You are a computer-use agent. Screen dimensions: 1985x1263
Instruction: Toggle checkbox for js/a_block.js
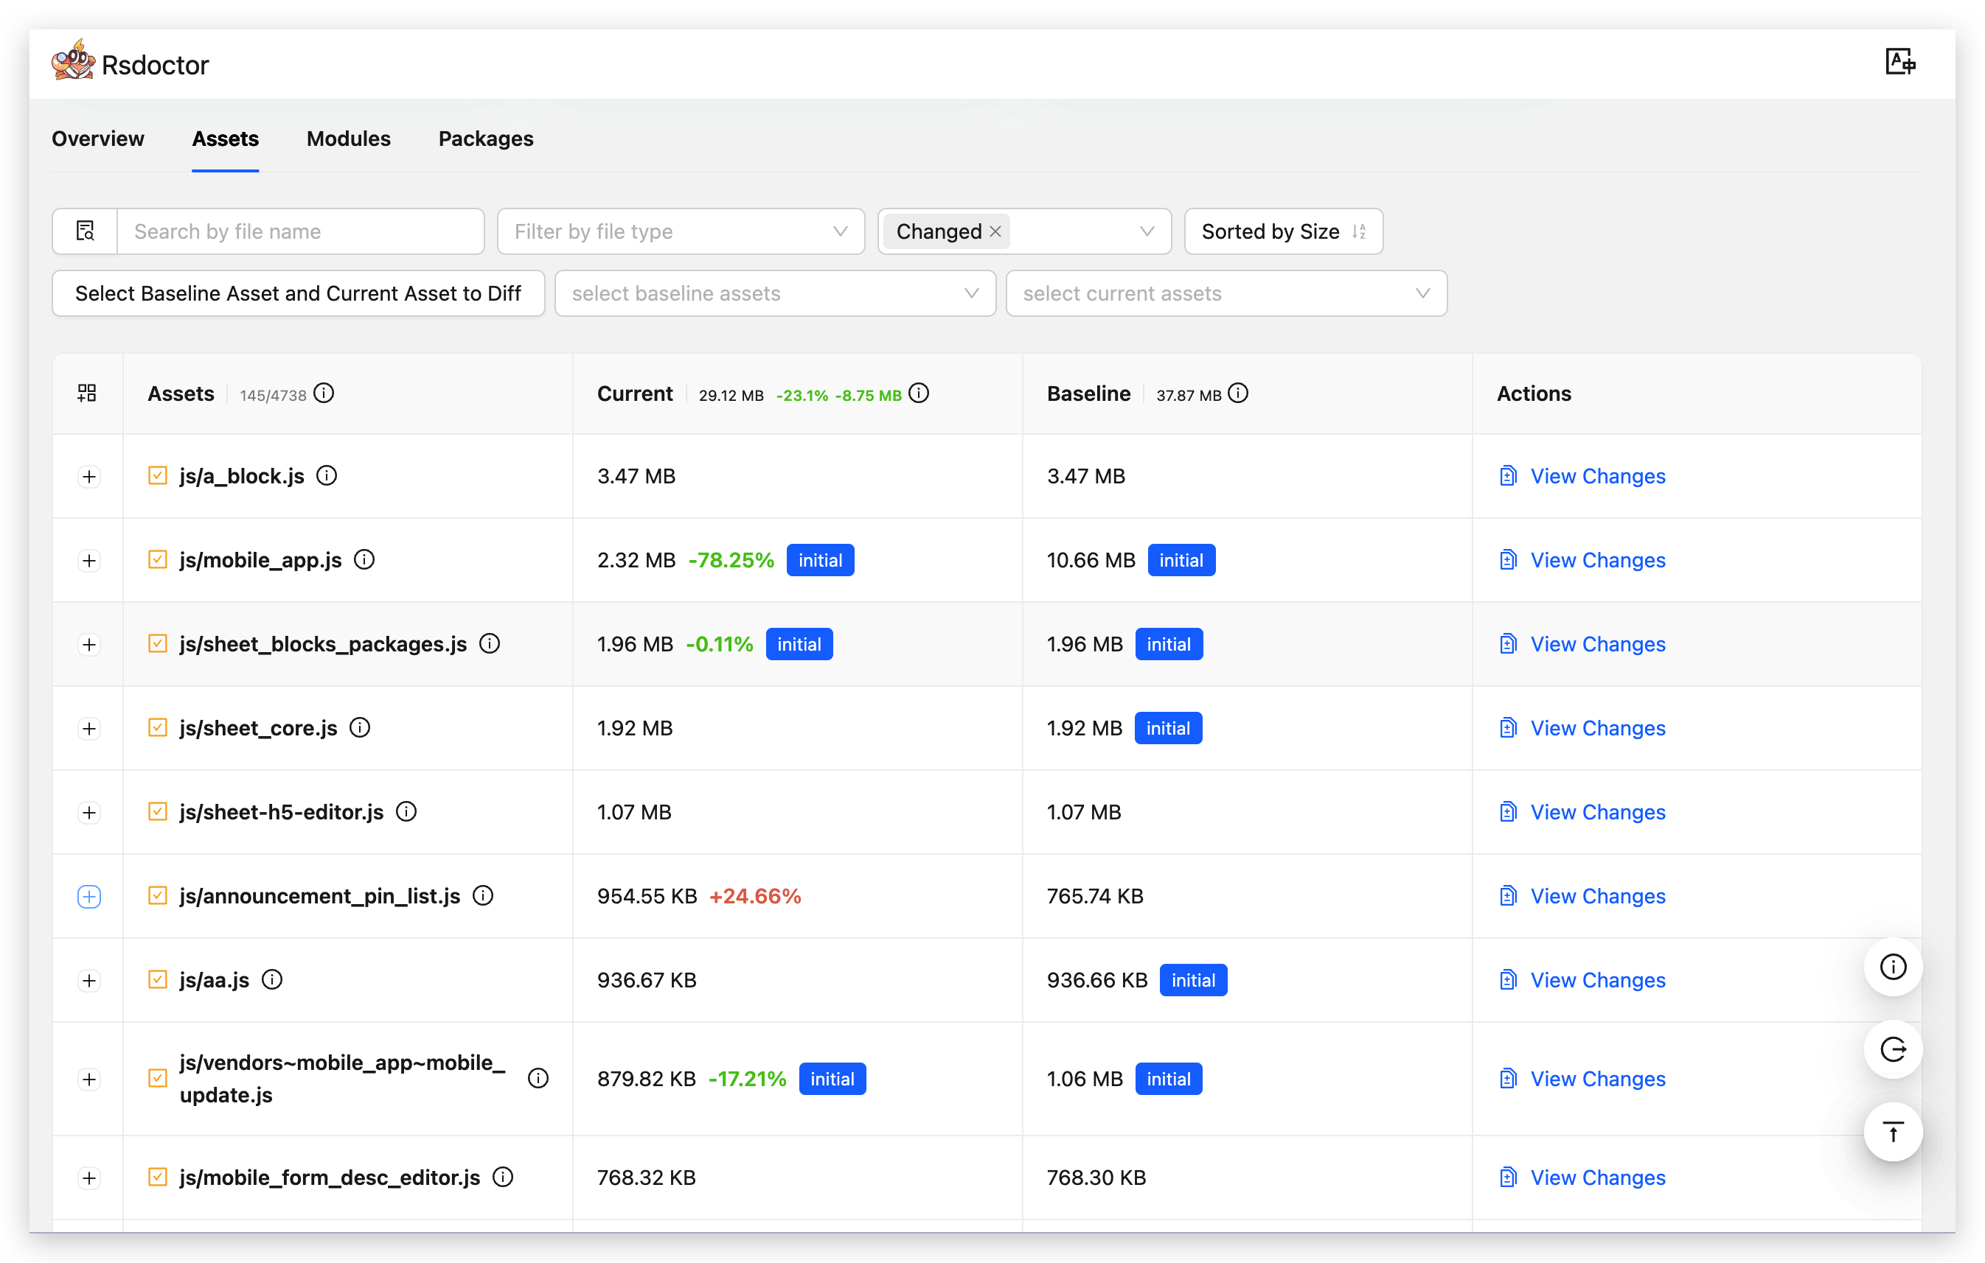pyautogui.click(x=158, y=476)
